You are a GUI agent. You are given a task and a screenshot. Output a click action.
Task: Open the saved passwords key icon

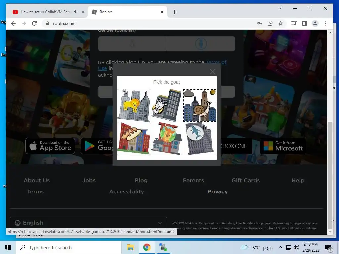tap(260, 23)
